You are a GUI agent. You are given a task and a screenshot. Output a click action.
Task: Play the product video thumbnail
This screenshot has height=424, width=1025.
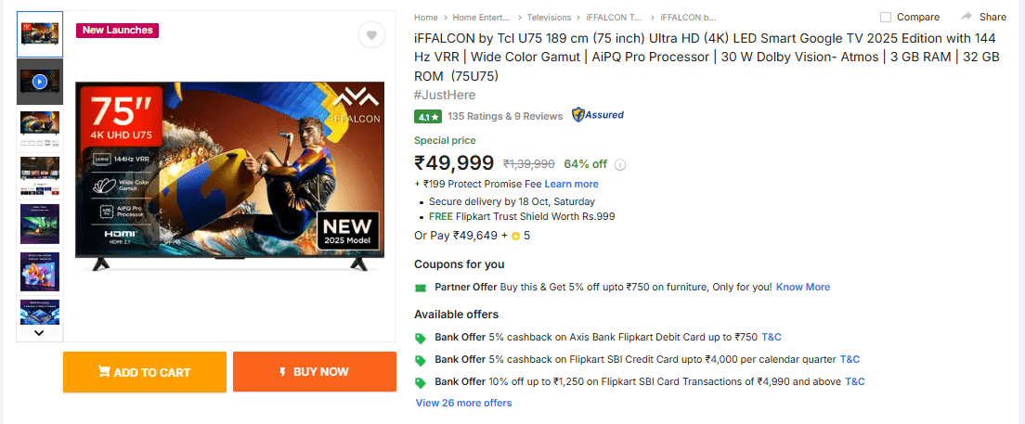[40, 82]
